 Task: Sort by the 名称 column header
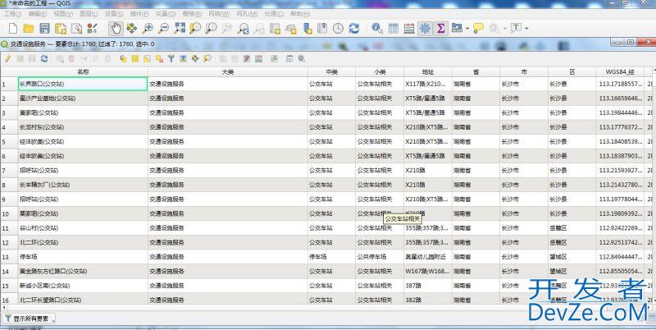83,72
